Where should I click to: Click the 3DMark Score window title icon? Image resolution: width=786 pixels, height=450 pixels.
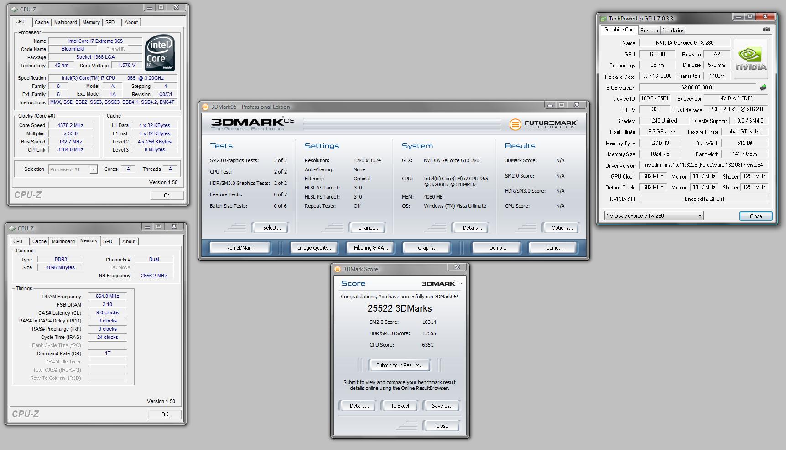point(338,269)
